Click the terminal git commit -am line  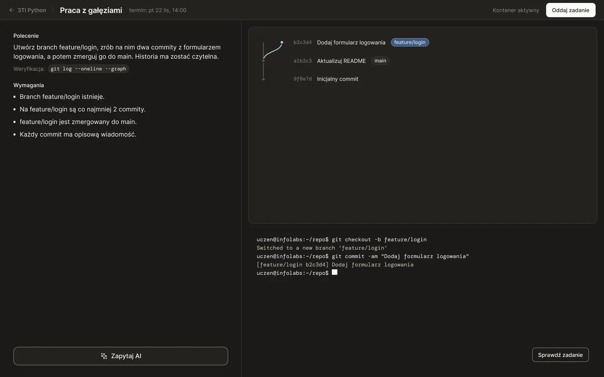click(x=363, y=256)
